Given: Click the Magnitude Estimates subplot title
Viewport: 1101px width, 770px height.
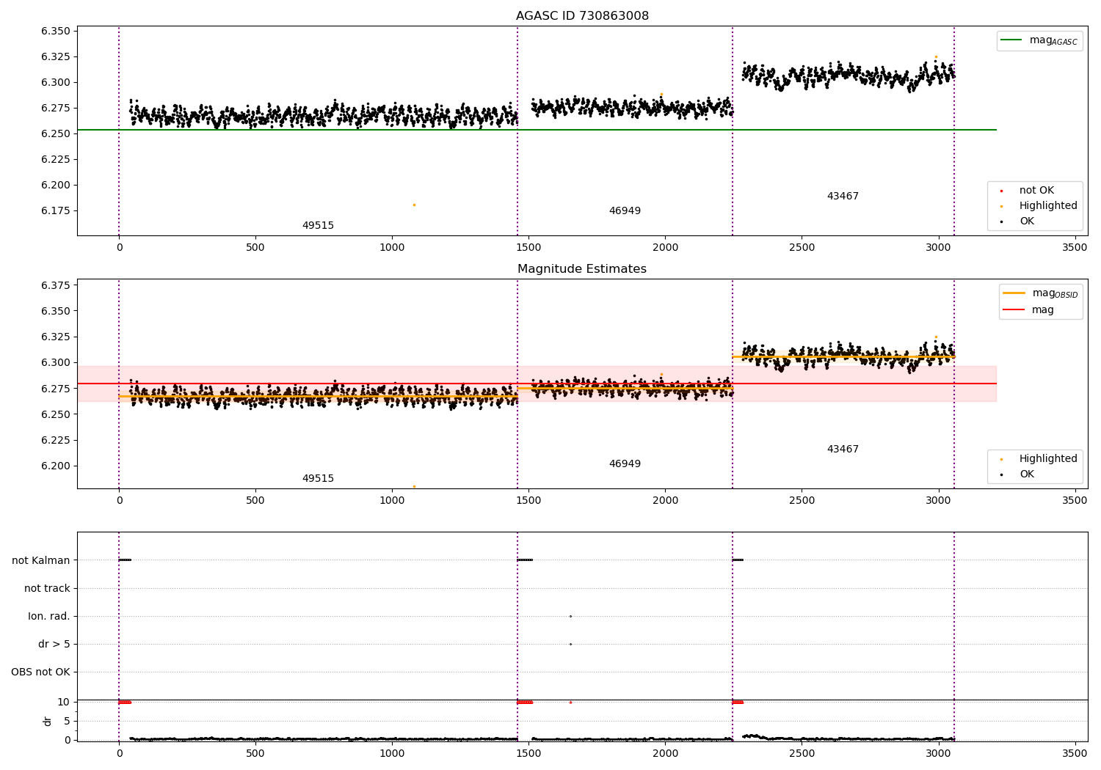Looking at the screenshot, I should coord(582,269).
